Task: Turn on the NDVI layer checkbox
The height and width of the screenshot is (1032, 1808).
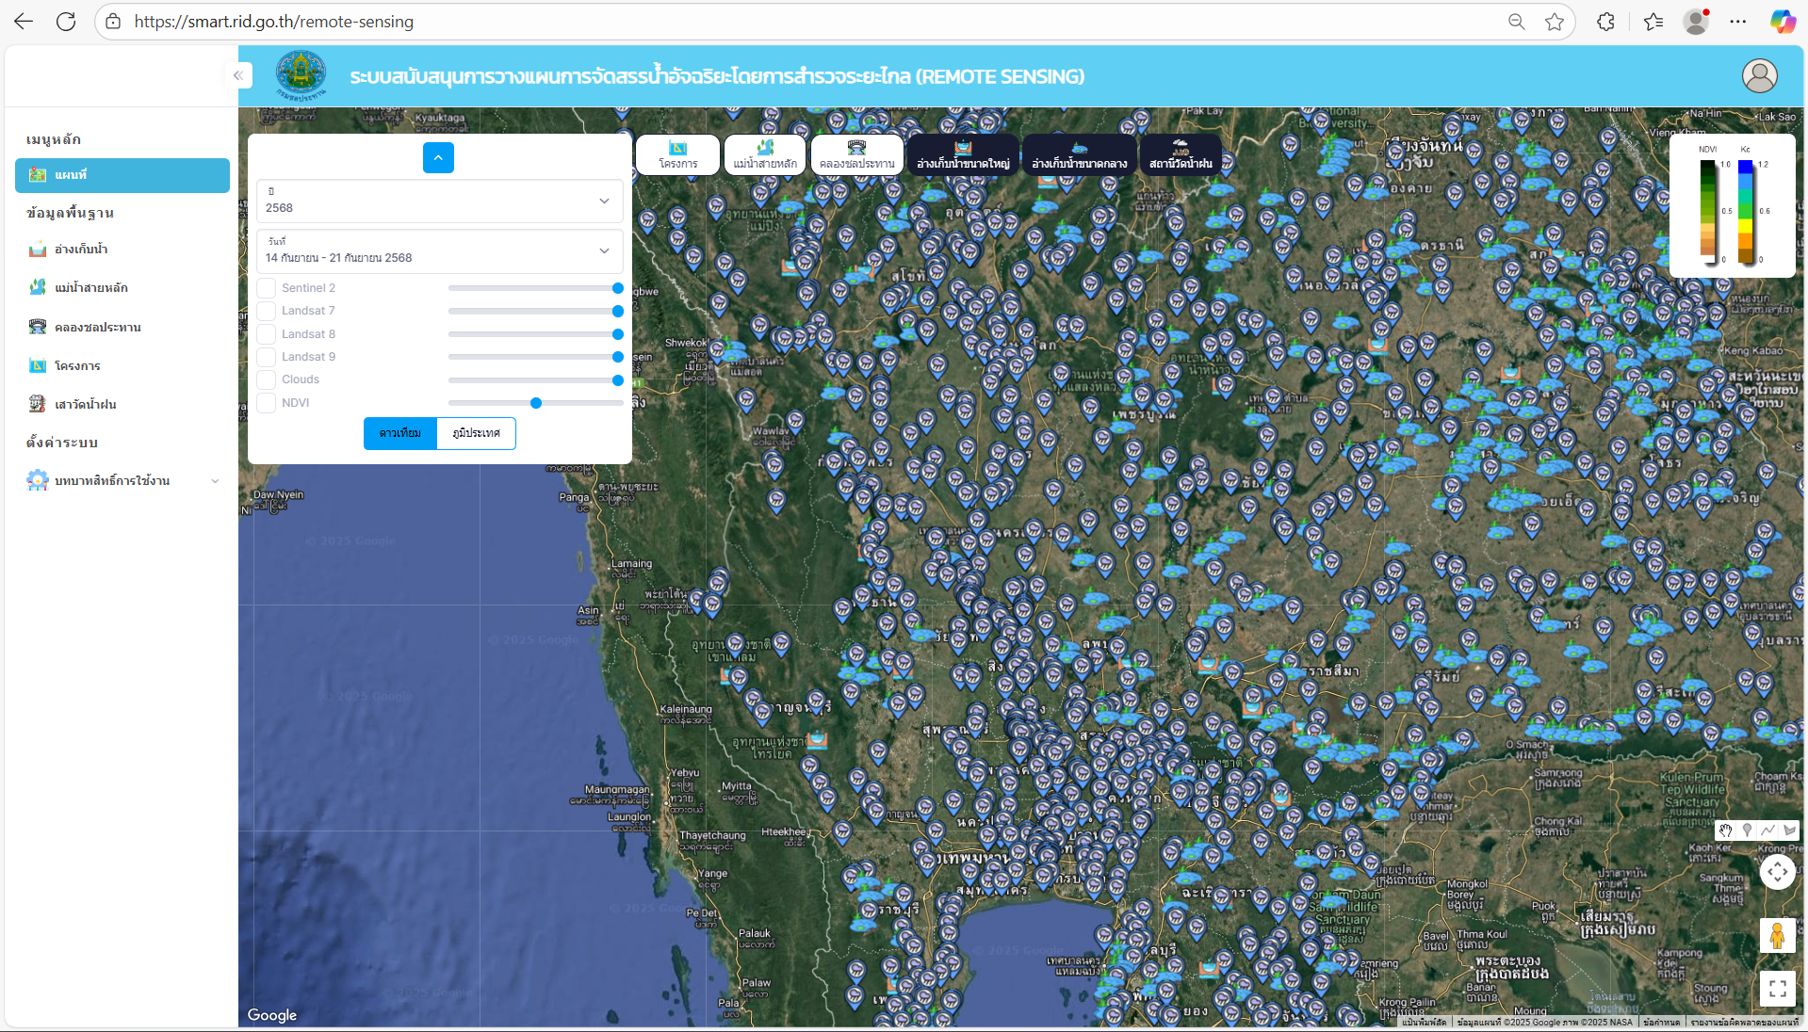Action: [267, 403]
